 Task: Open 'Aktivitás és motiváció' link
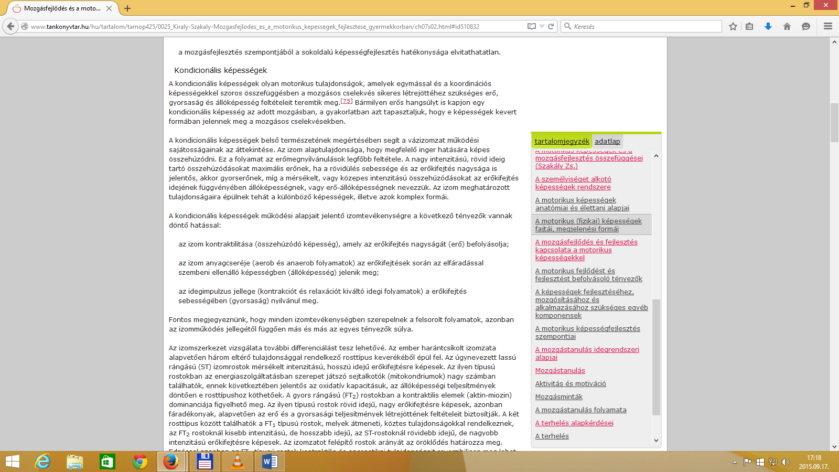click(x=571, y=384)
